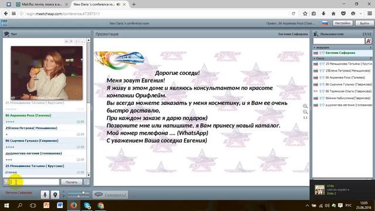Click the history clock toolbar icon
The height and width of the screenshot is (211, 375).
tap(353, 13)
